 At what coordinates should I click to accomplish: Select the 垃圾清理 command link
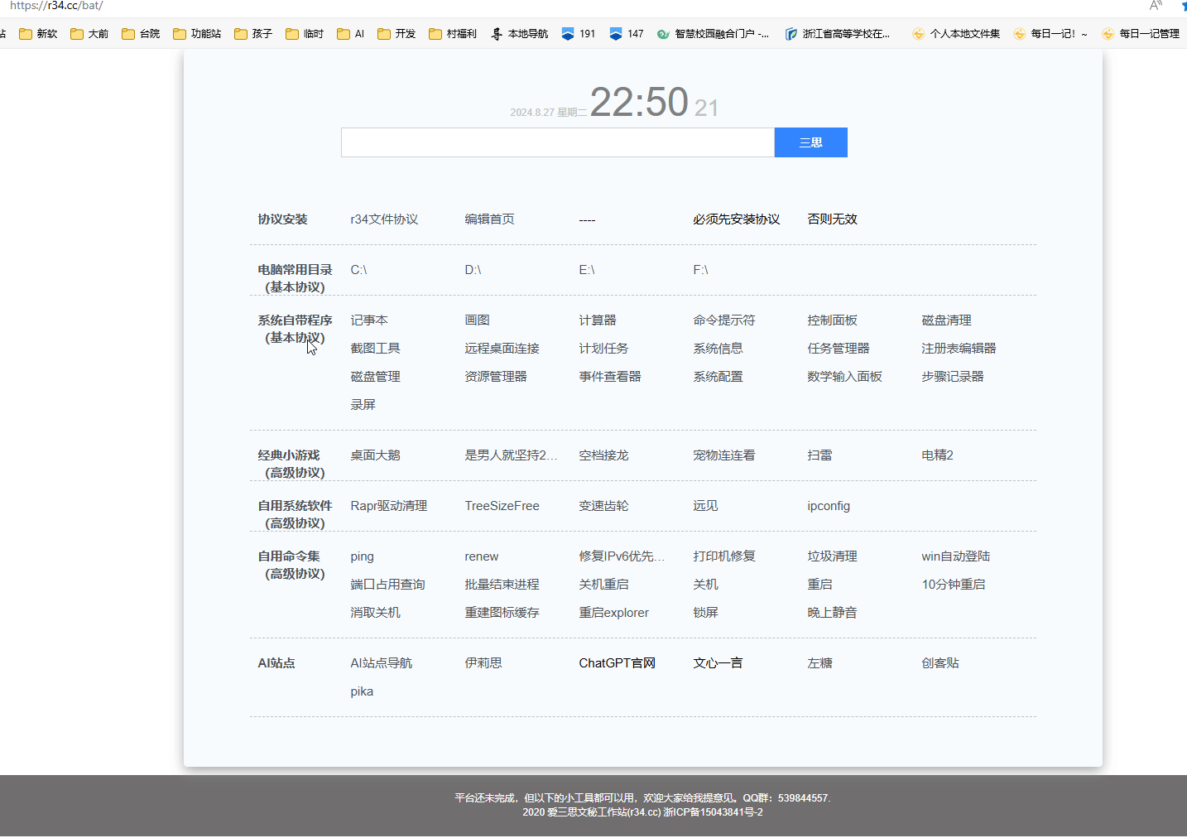tap(832, 556)
